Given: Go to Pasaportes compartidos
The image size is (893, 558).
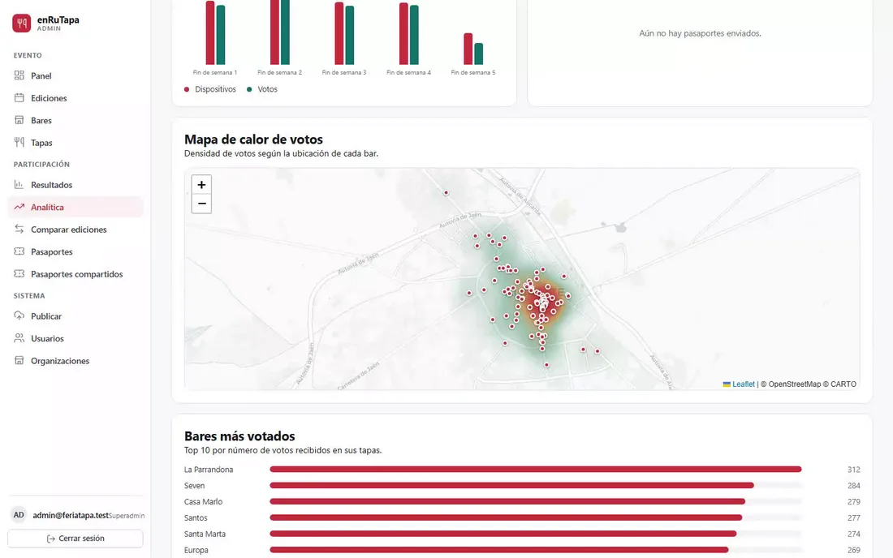Looking at the screenshot, I should (x=75, y=273).
